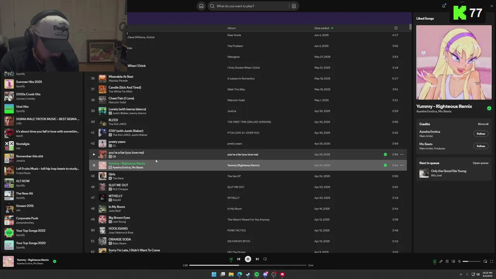Mute the volume speaker icon
The width and height of the screenshot is (496, 279).
click(x=459, y=261)
